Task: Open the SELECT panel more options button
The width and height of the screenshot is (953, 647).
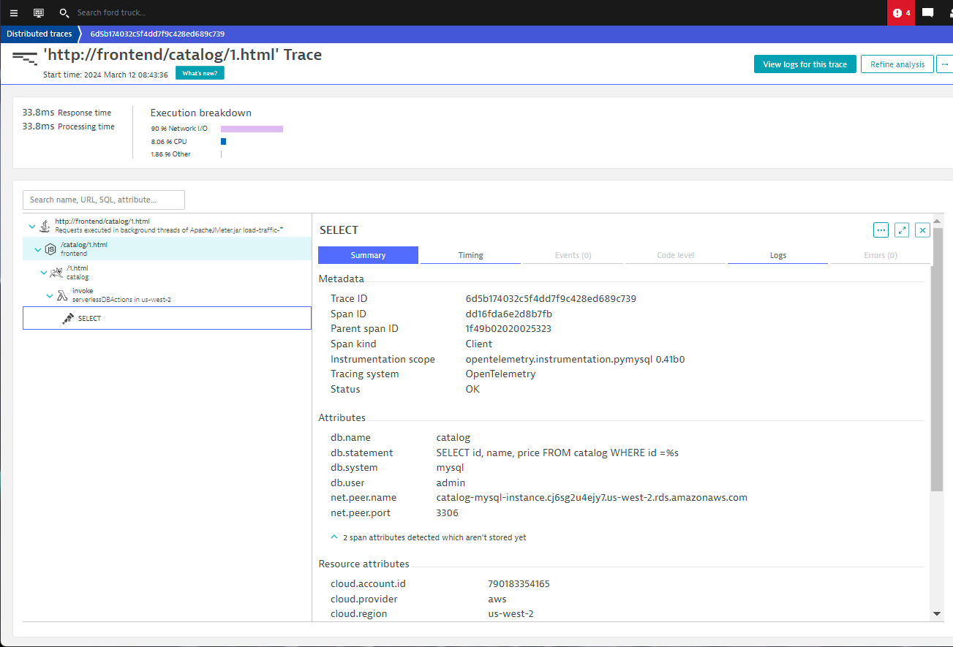Action: point(881,230)
